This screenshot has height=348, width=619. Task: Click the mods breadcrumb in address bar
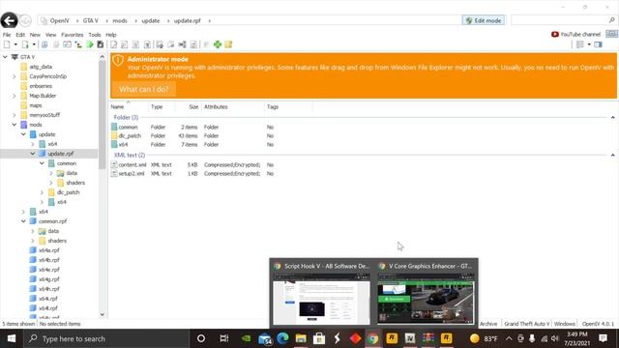pos(120,20)
